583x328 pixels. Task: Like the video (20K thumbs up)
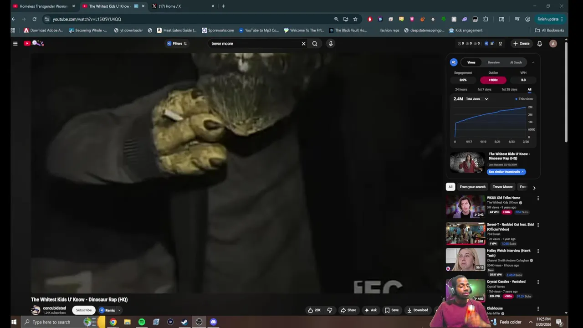[314, 310]
